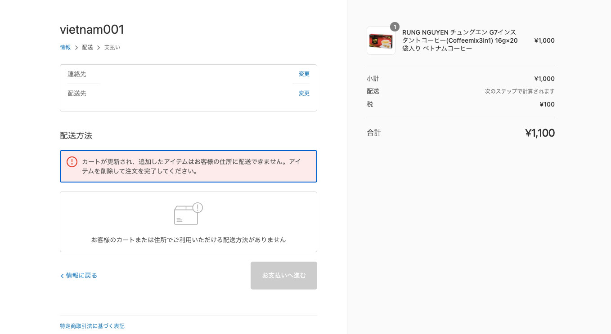Image resolution: width=611 pixels, height=334 pixels.
Task: Click the ¥1,100 total amount
Action: pyautogui.click(x=539, y=133)
